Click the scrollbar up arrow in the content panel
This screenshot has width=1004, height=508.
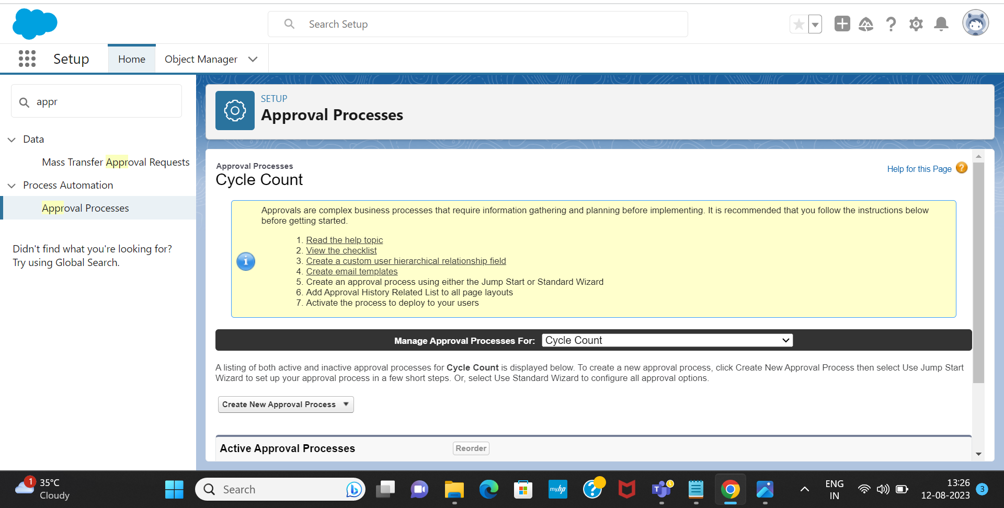[x=978, y=156]
